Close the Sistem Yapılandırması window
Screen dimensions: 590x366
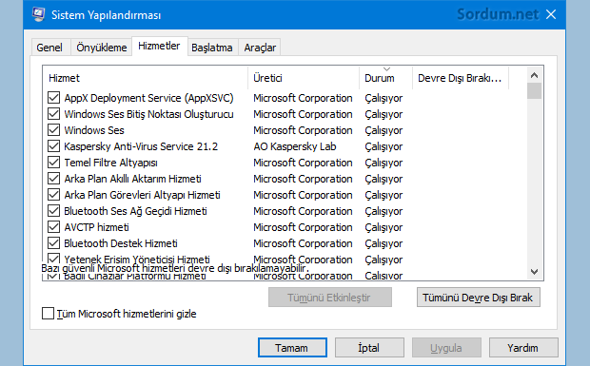click(551, 14)
